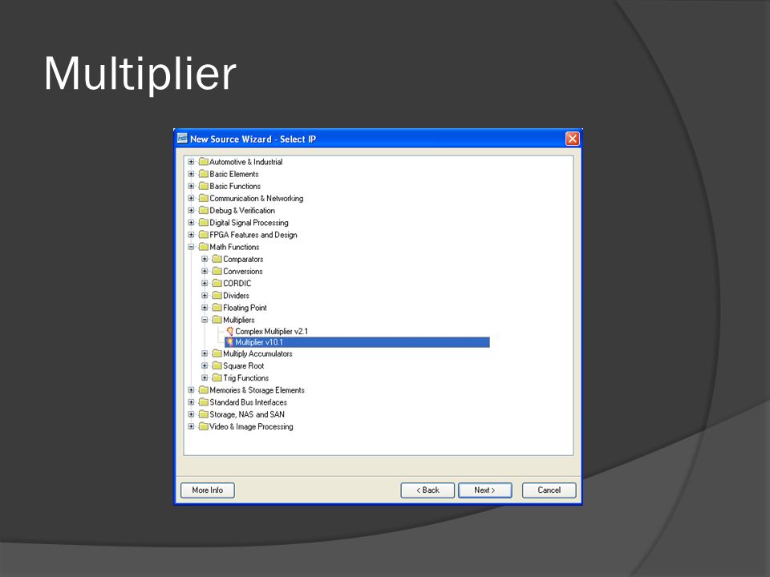Click the Storage, NAS and SAN folder icon
Screen dimensions: 770x577
pos(203,414)
